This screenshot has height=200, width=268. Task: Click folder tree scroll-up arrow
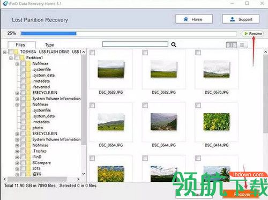(x=84, y=52)
